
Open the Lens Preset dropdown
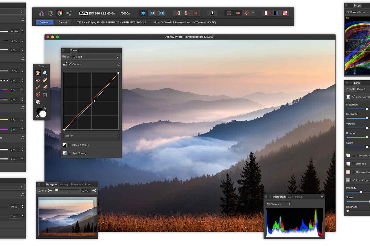[x=363, y=89]
